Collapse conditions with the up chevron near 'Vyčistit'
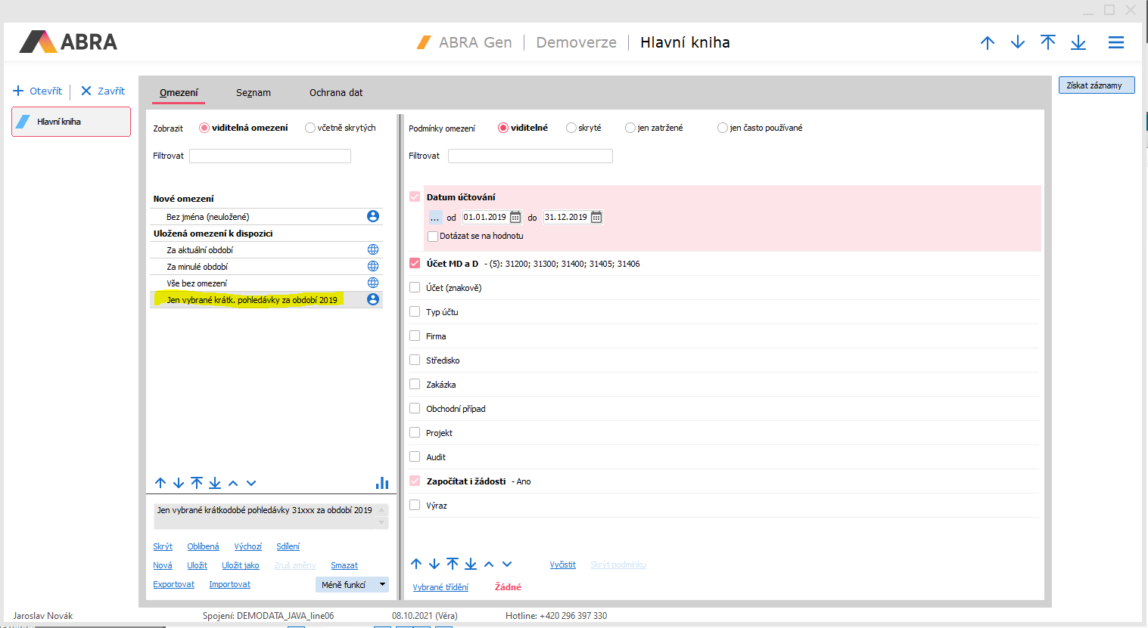Screen dimensions: 1148x628 489,565
